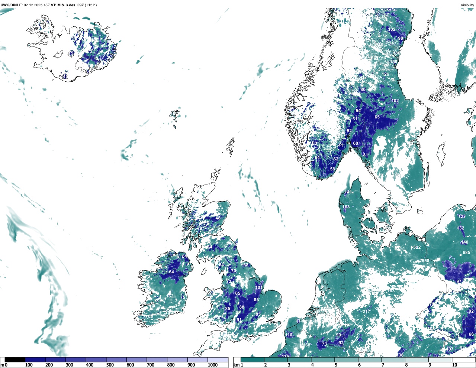Click the '1000' tick label on meter legend
The width and height of the screenshot is (476, 368).
tap(213, 365)
